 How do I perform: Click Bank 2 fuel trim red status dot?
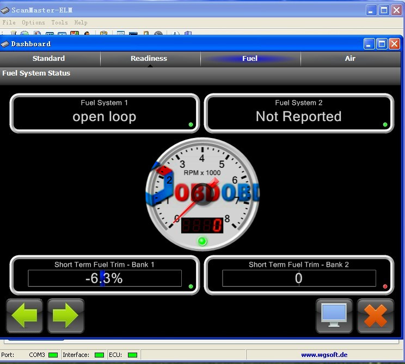pos(385,286)
